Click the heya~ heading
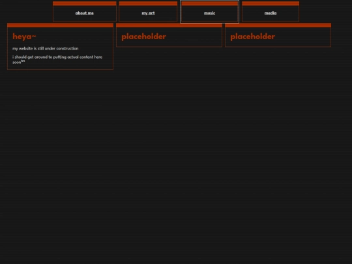The image size is (352, 264). click(24, 37)
